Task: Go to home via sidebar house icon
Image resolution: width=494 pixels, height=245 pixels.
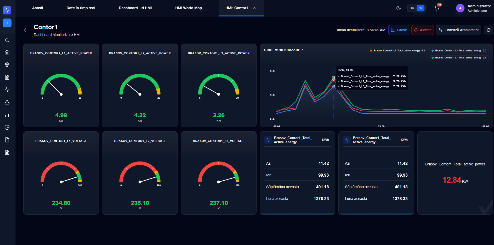Action: click(x=7, y=52)
